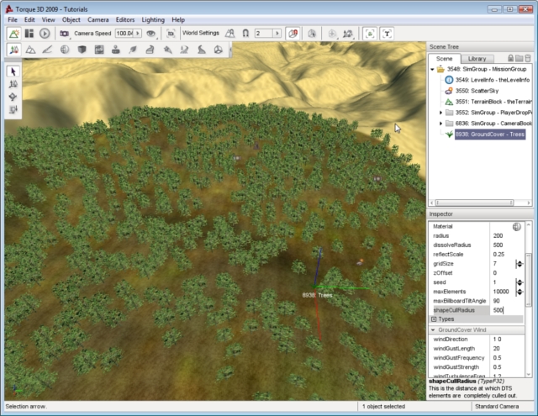Open the Lighting menu
The height and width of the screenshot is (416, 538).
155,19
